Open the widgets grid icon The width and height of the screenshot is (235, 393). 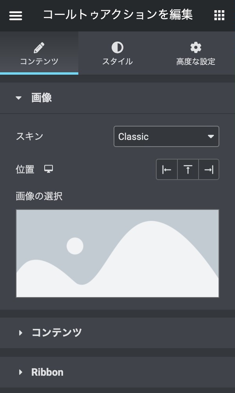(x=219, y=15)
